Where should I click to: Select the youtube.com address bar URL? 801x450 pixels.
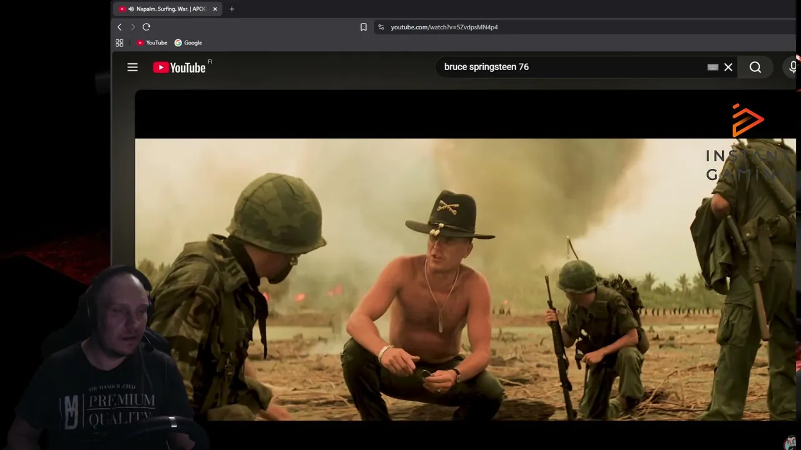click(x=444, y=27)
